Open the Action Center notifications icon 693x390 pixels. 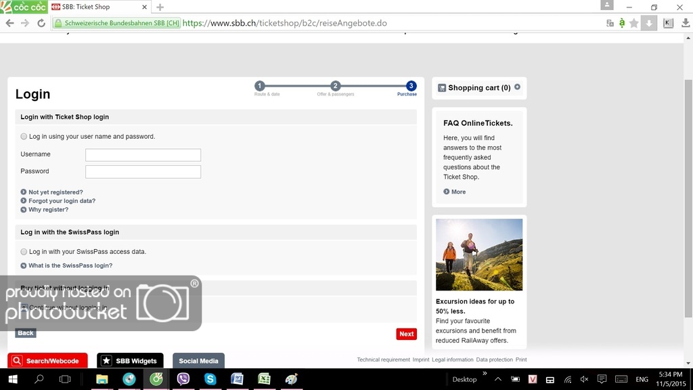pos(602,379)
